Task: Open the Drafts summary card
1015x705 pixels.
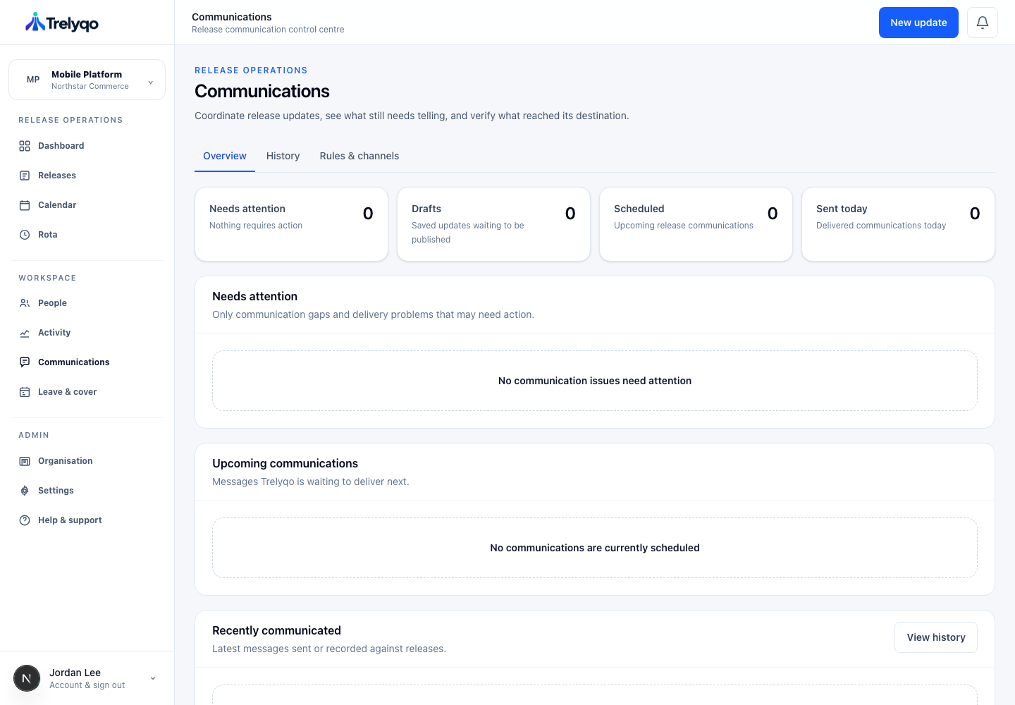Action: (x=493, y=224)
